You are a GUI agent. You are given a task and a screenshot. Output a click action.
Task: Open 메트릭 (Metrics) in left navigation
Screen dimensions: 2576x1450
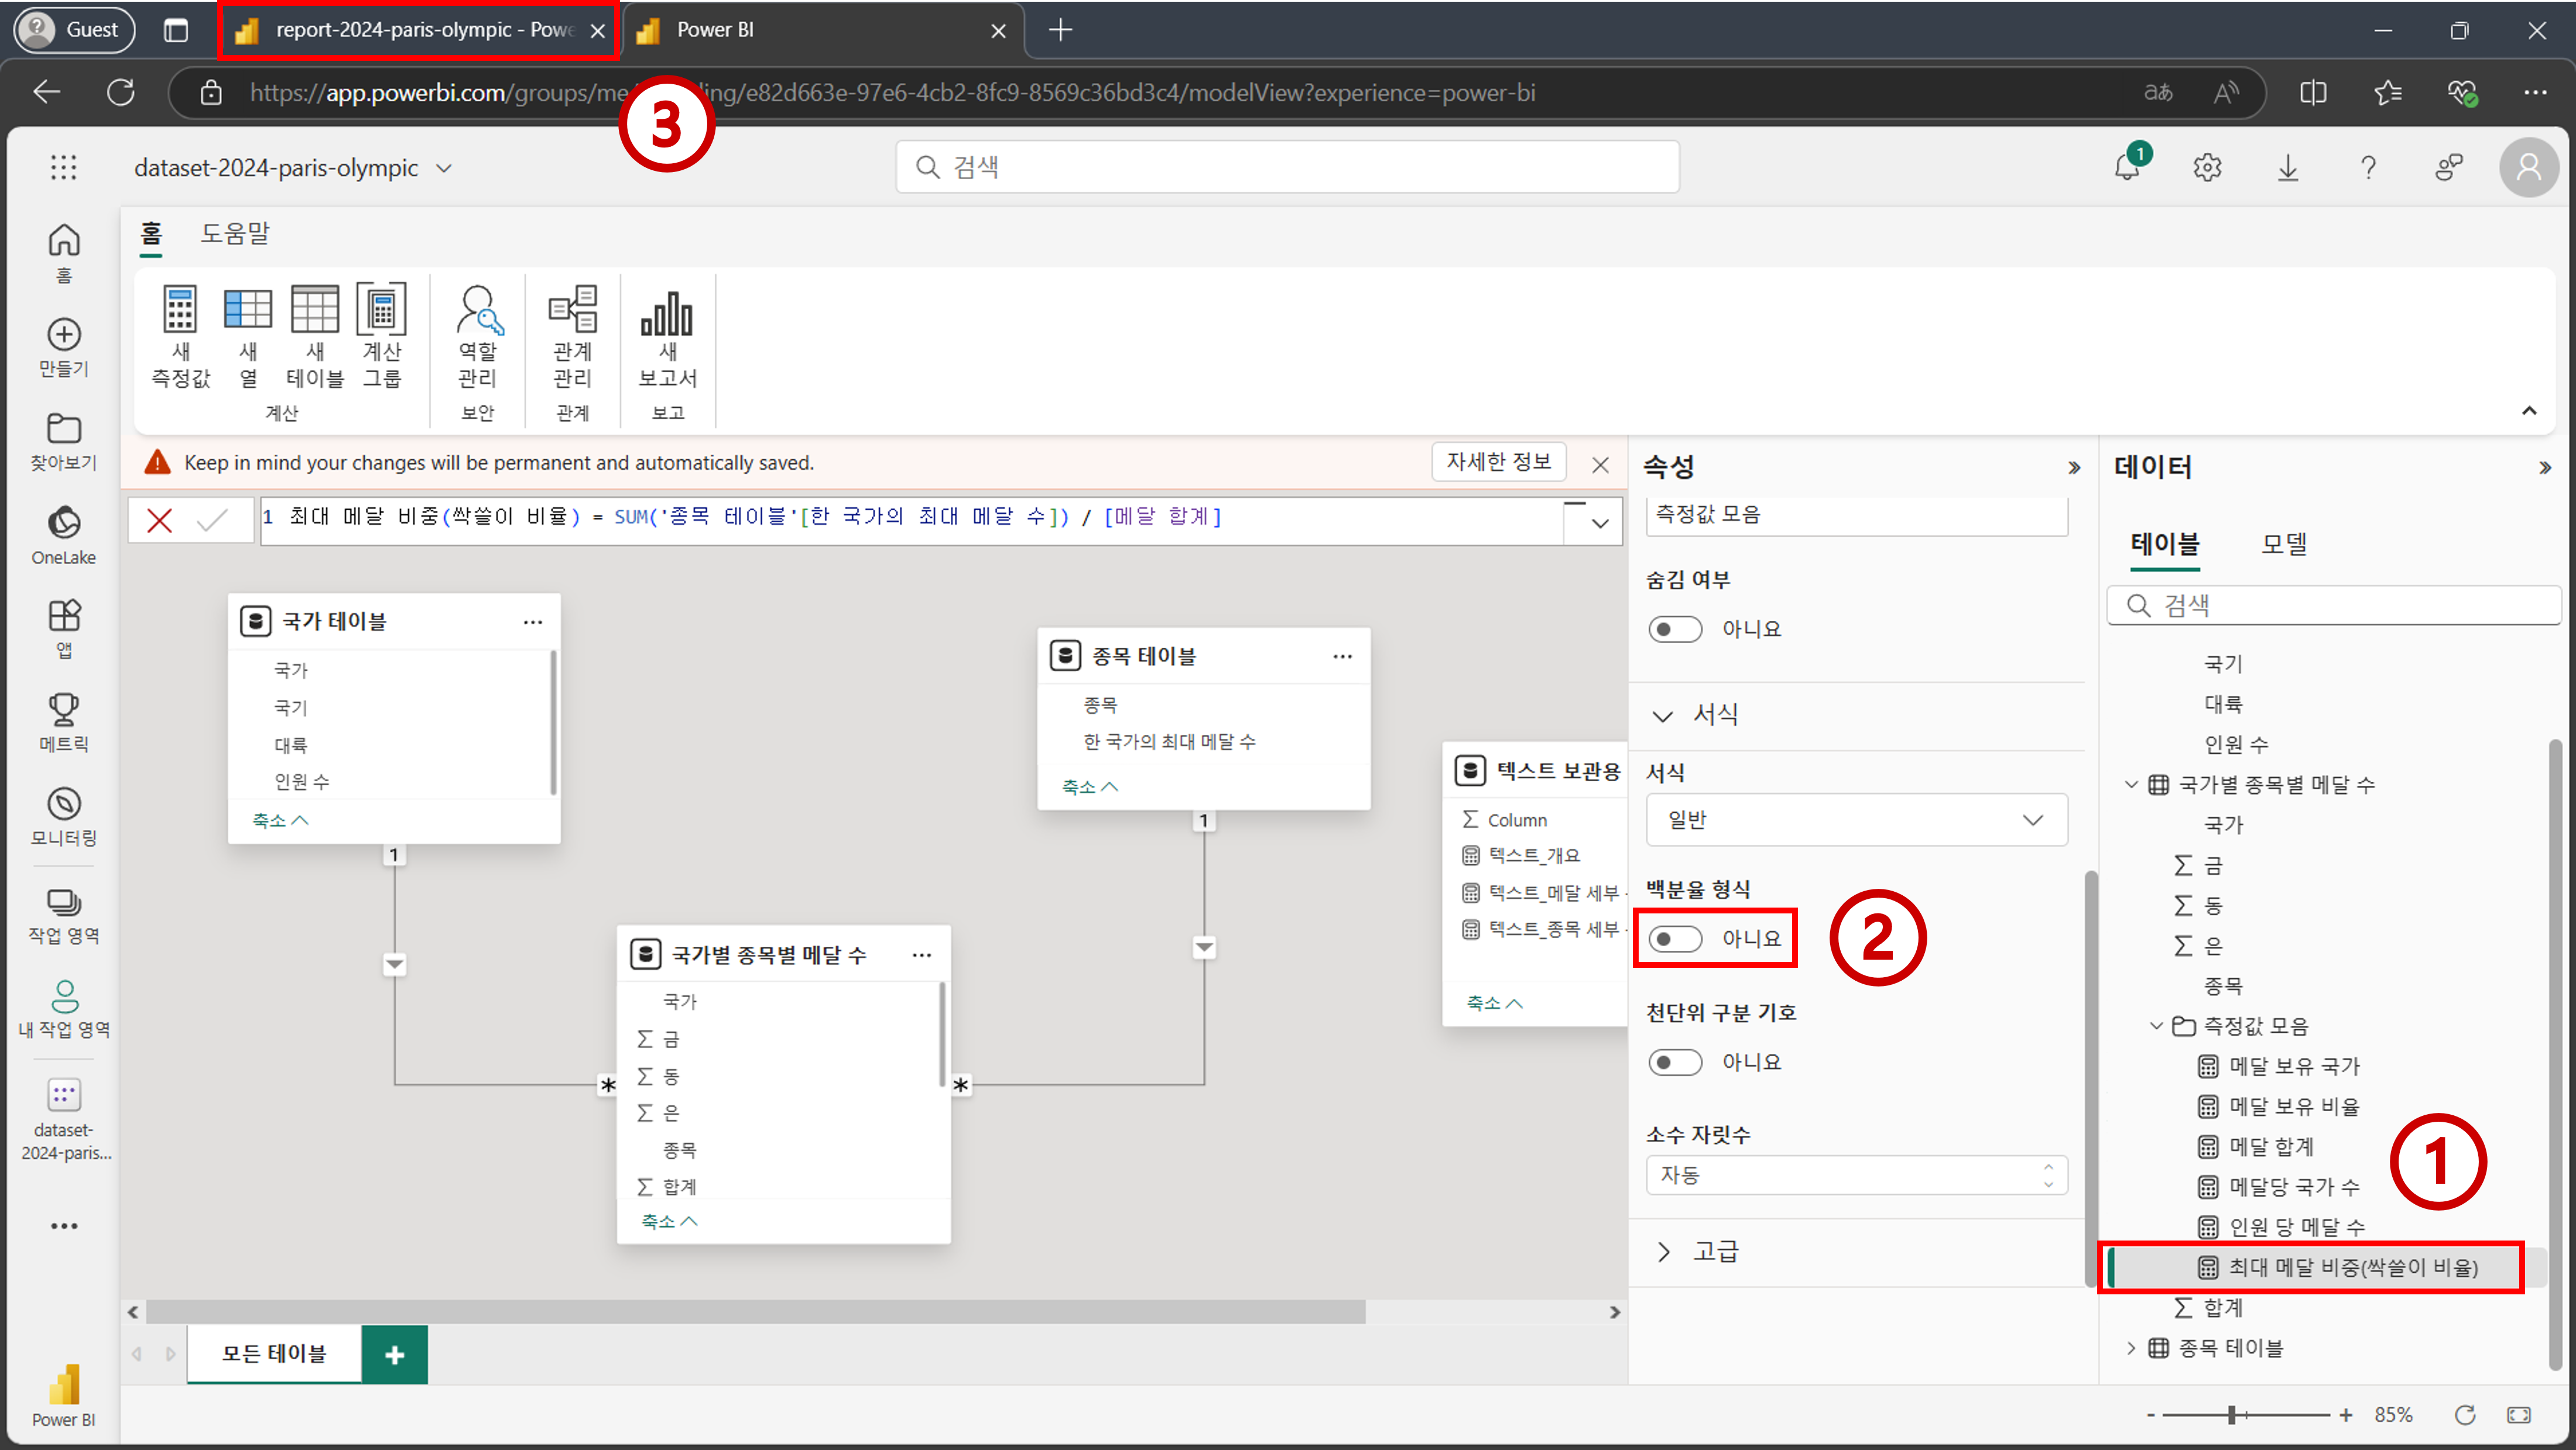tap(64, 723)
